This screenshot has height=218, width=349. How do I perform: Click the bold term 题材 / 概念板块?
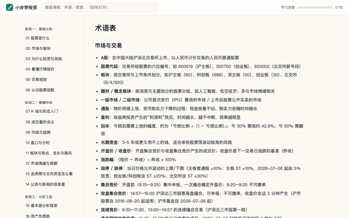click(x=116, y=91)
